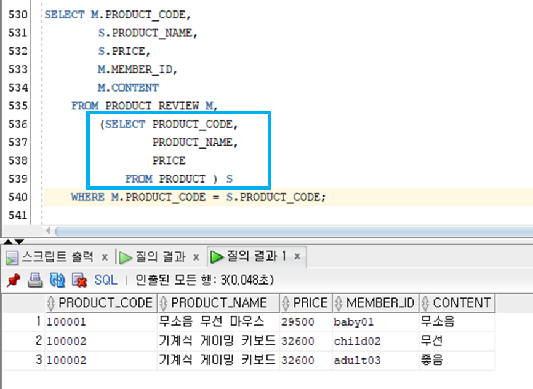Click the sort icon in CONTENT header
533x389 pixels.
click(425, 304)
